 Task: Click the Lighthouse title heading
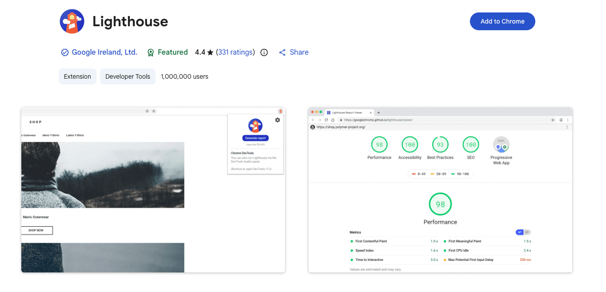130,21
